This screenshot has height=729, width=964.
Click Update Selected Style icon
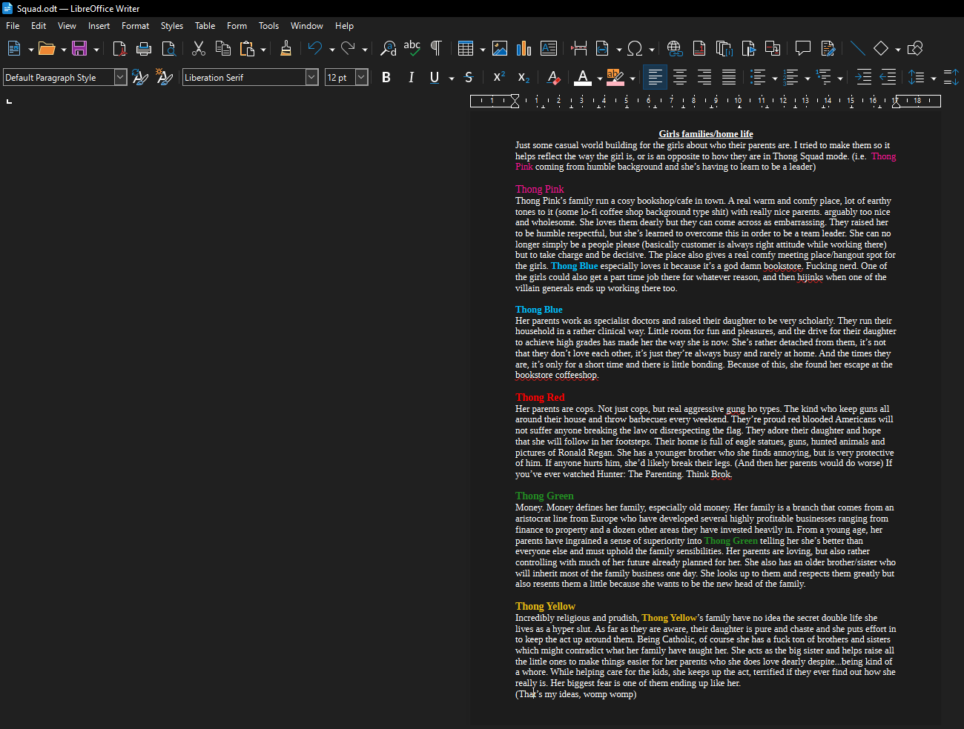pos(139,77)
